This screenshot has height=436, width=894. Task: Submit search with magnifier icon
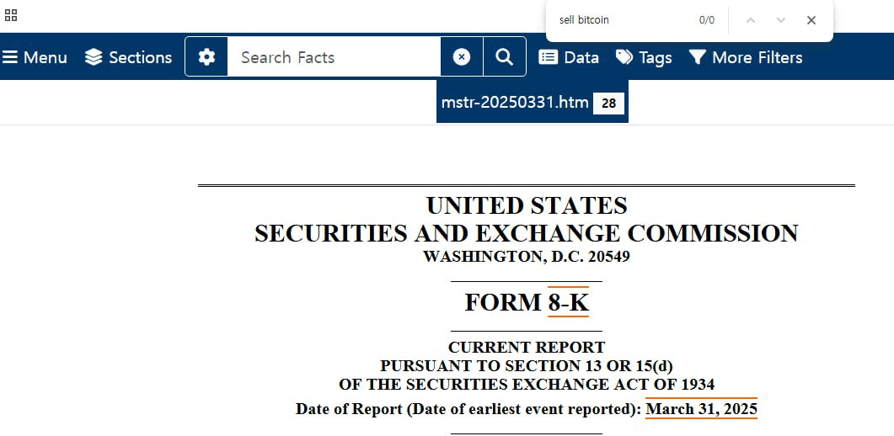[x=504, y=57]
